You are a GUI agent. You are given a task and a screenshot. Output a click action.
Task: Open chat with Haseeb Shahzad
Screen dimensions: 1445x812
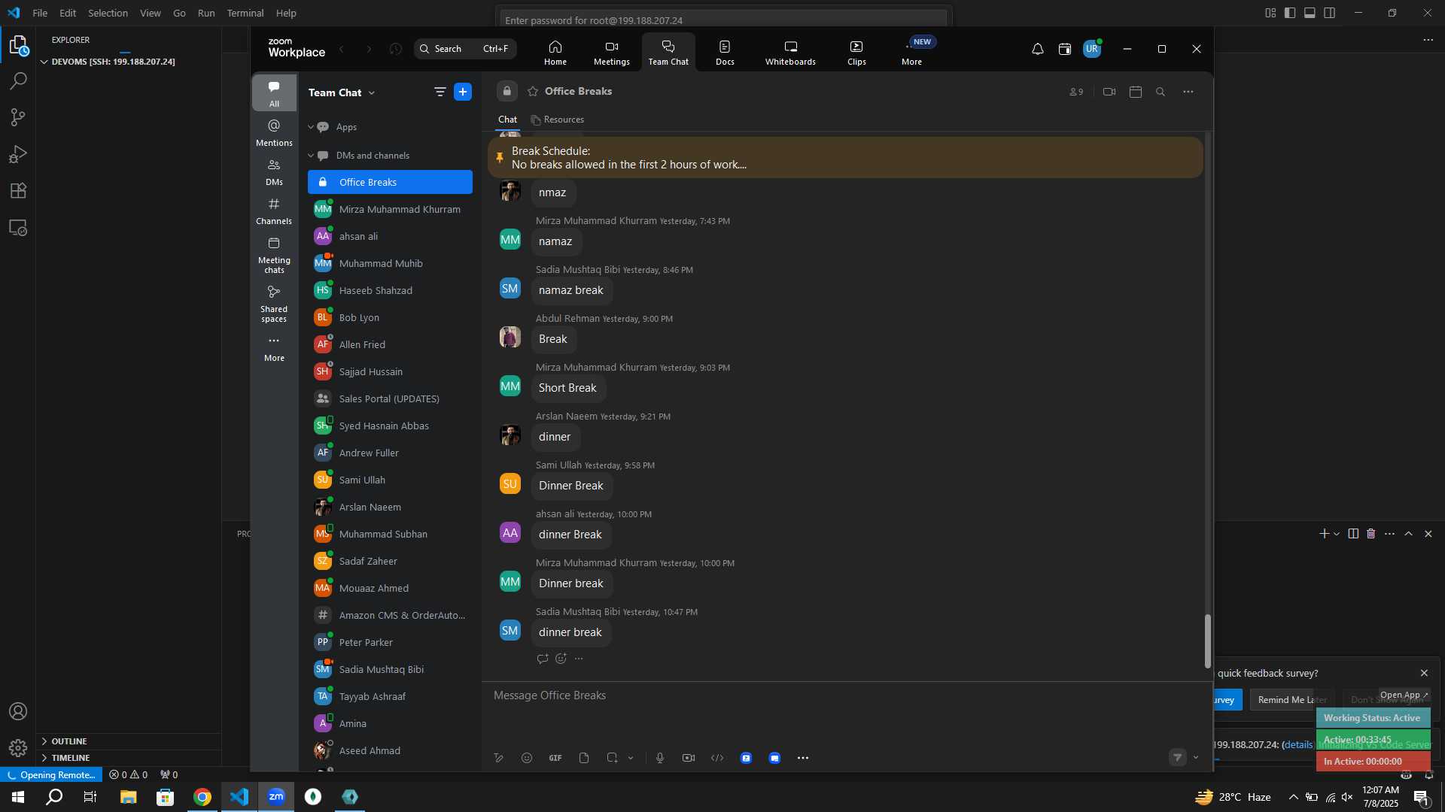point(390,290)
